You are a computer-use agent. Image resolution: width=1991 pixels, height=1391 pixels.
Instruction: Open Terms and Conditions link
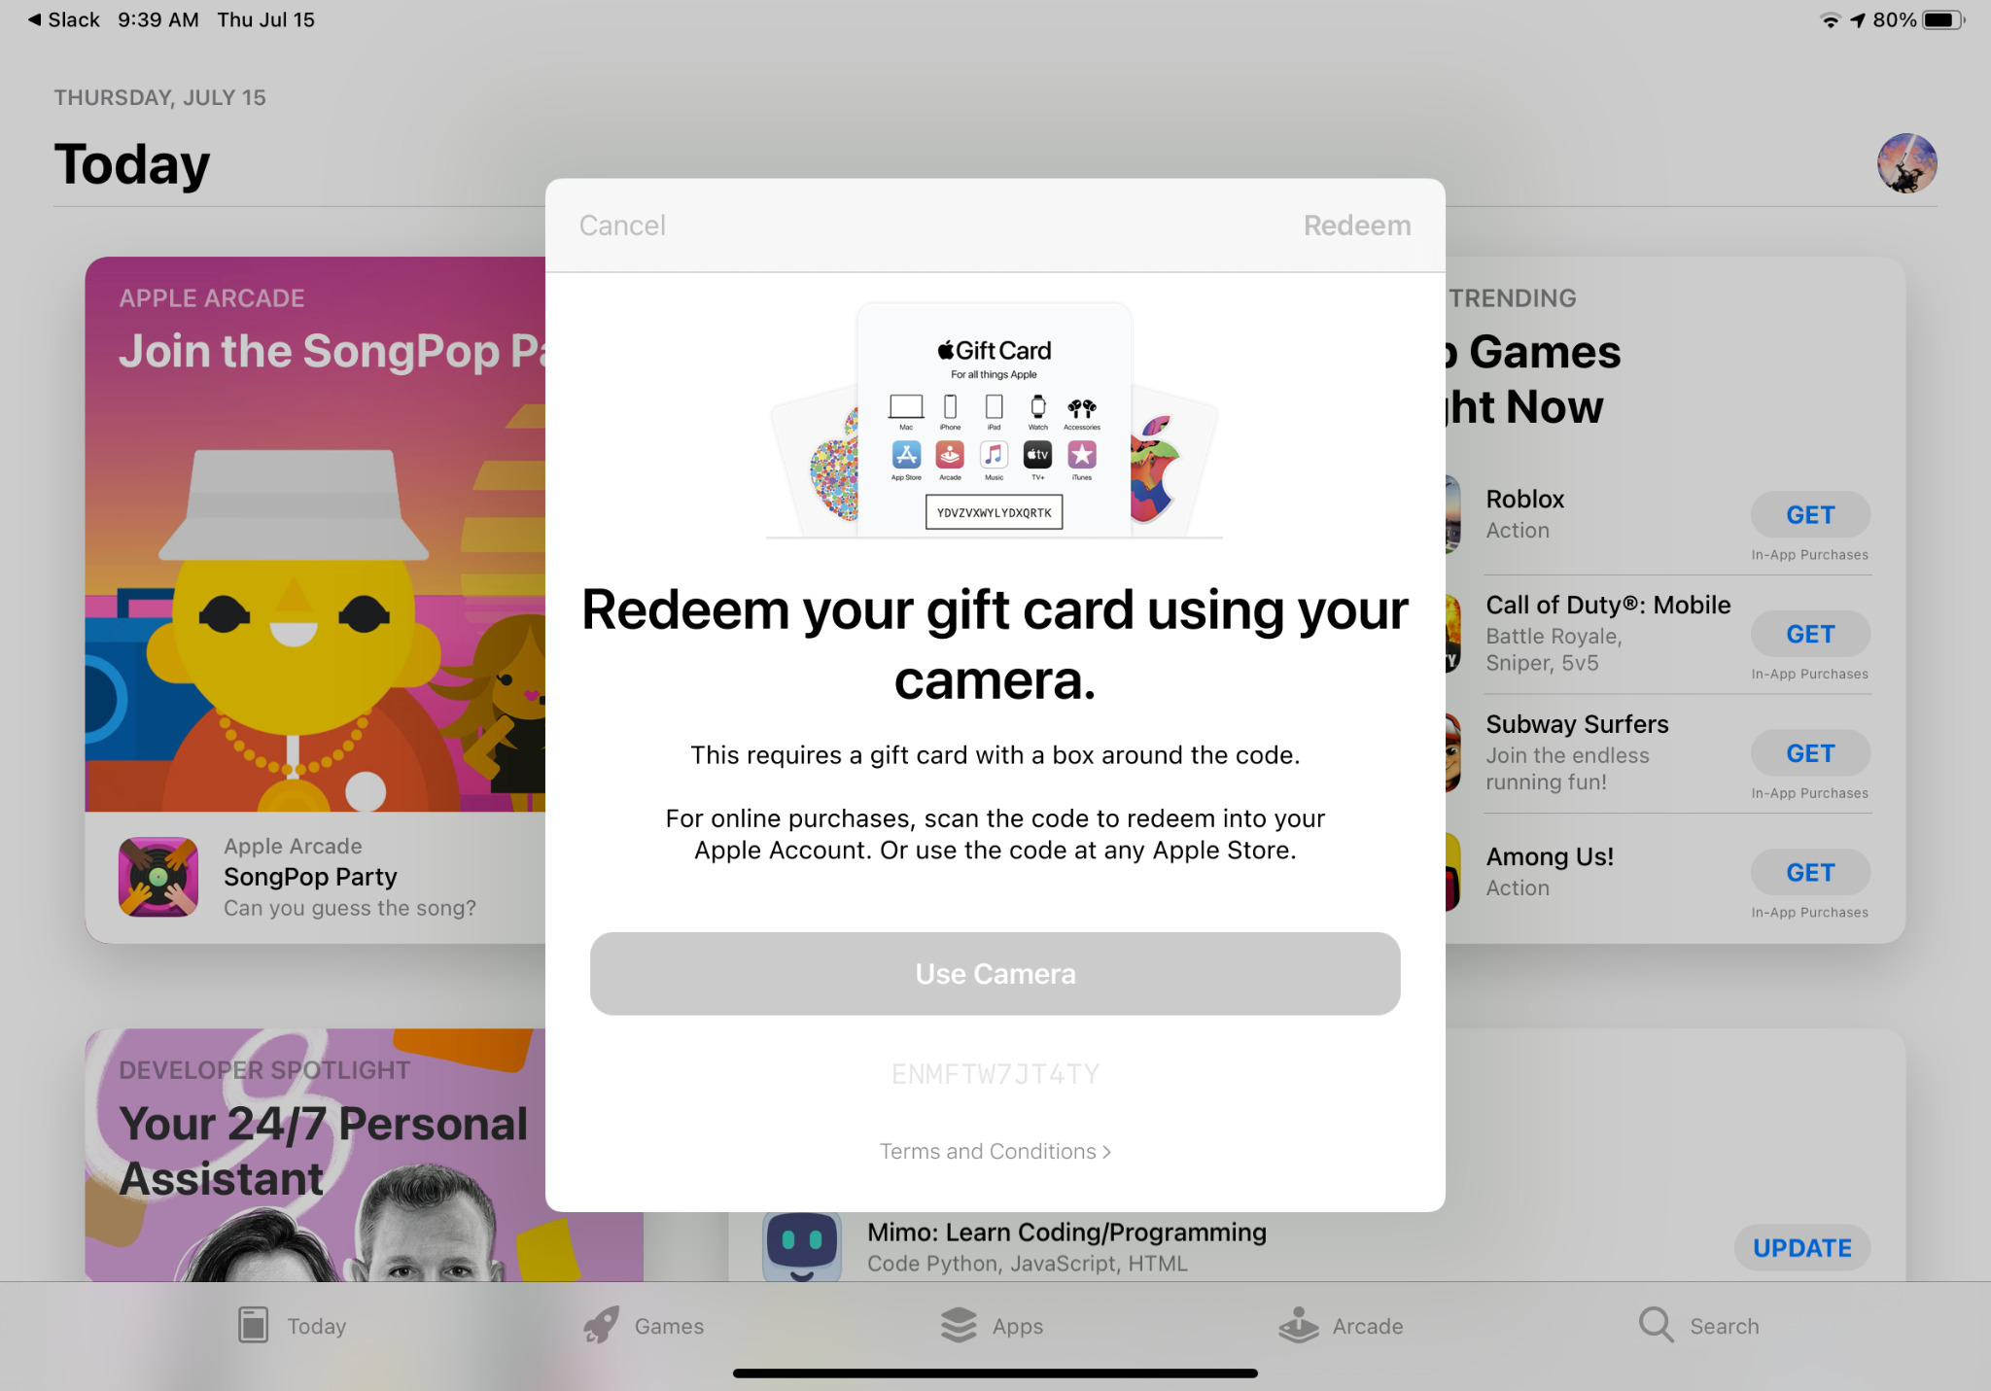tap(995, 1151)
